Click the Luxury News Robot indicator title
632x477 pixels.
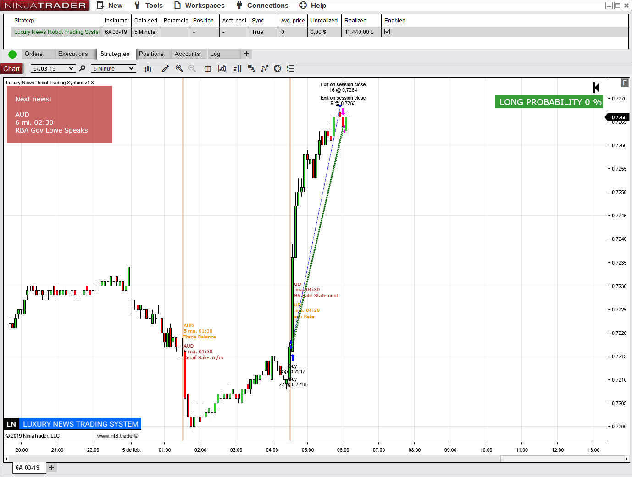50,83
